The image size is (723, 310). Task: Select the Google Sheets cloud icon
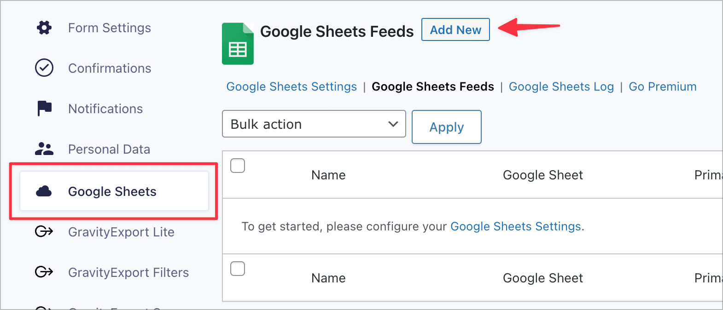(x=44, y=191)
